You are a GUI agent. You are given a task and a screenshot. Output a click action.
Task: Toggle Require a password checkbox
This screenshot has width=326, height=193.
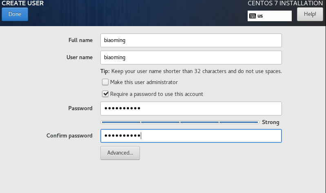(105, 94)
